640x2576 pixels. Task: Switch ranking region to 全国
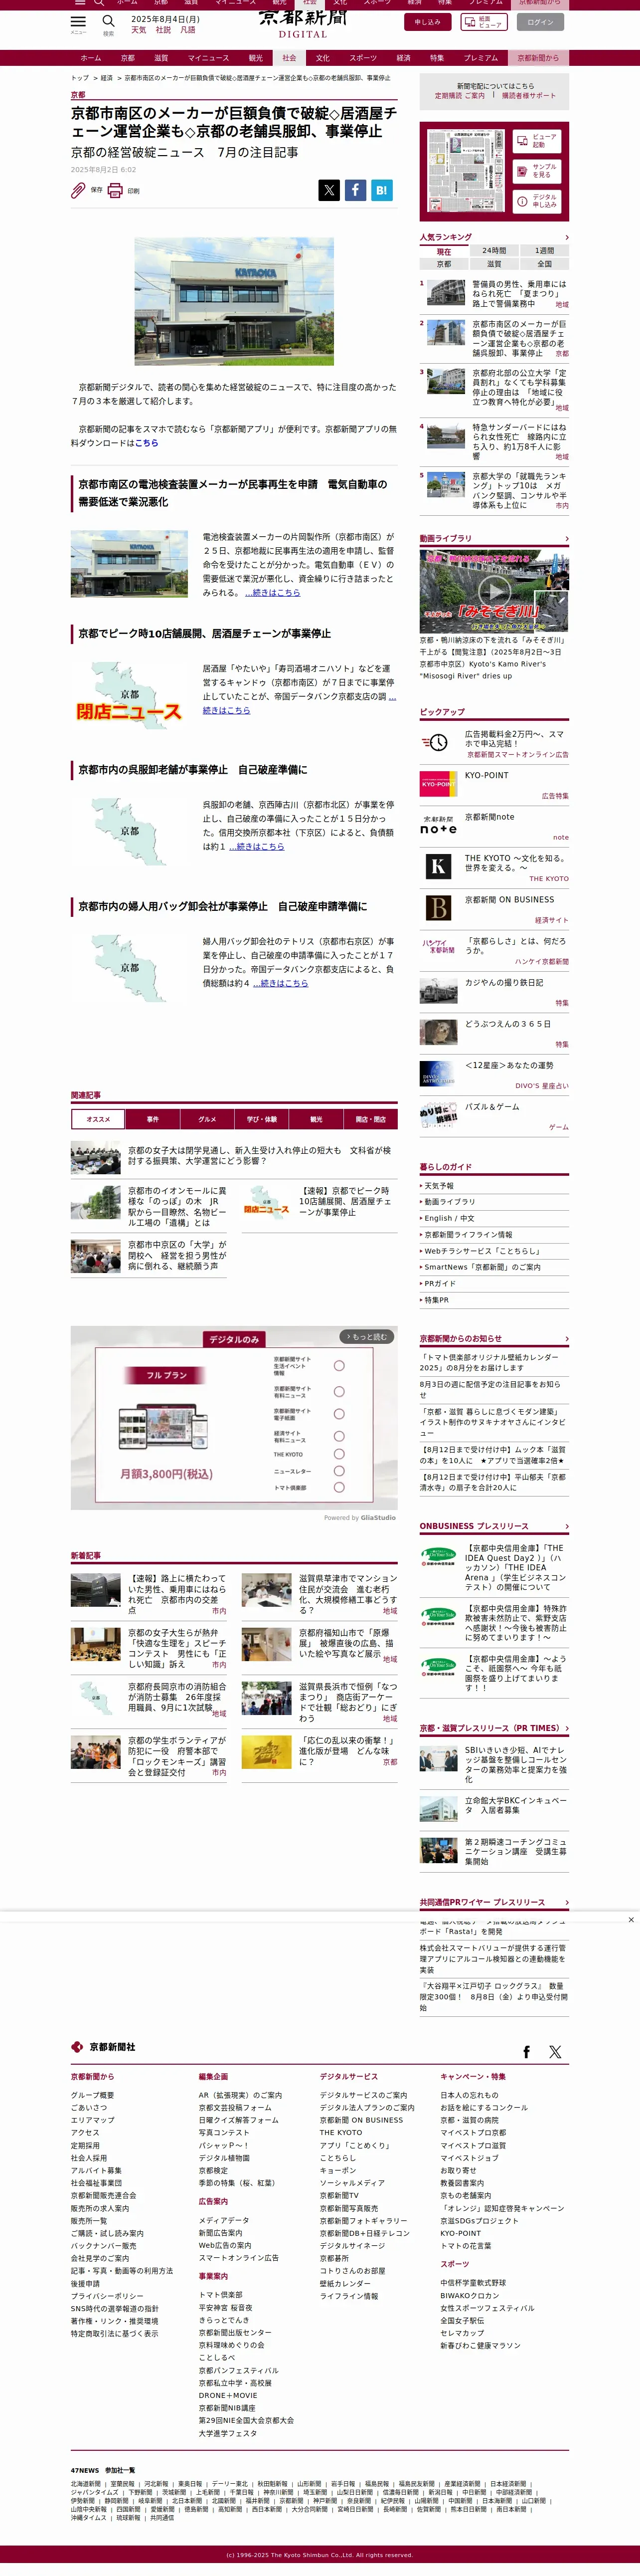point(544,264)
